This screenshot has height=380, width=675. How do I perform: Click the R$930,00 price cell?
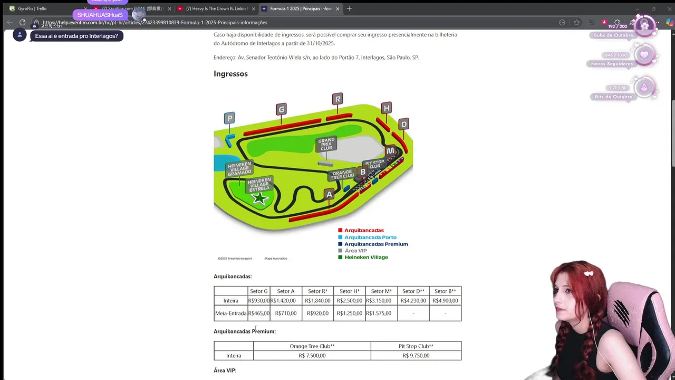coord(258,301)
